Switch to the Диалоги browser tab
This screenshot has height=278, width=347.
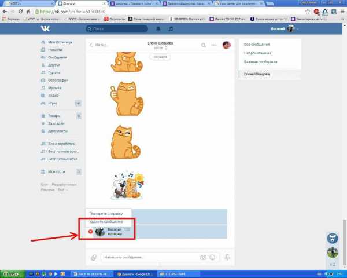pyautogui.click(x=81, y=3)
